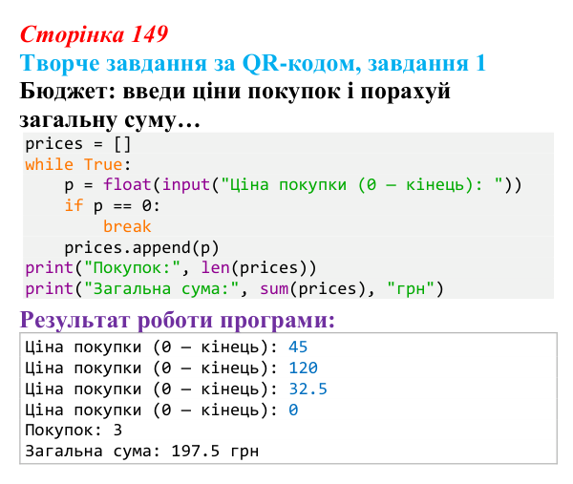Click code line 'prices = []'
Viewport: 573px width, 484px height.
[x=78, y=144]
